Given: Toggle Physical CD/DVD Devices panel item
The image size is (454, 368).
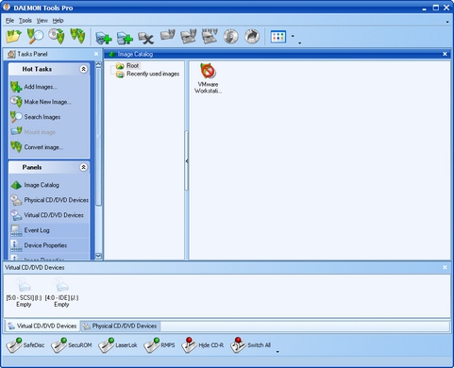Looking at the screenshot, I should [49, 200].
